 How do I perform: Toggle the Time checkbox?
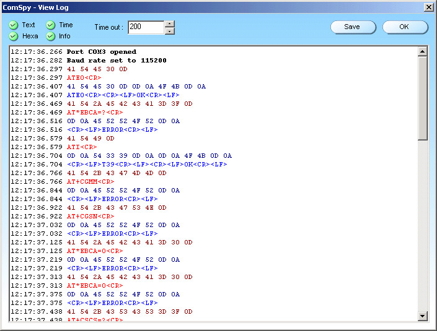(x=50, y=25)
